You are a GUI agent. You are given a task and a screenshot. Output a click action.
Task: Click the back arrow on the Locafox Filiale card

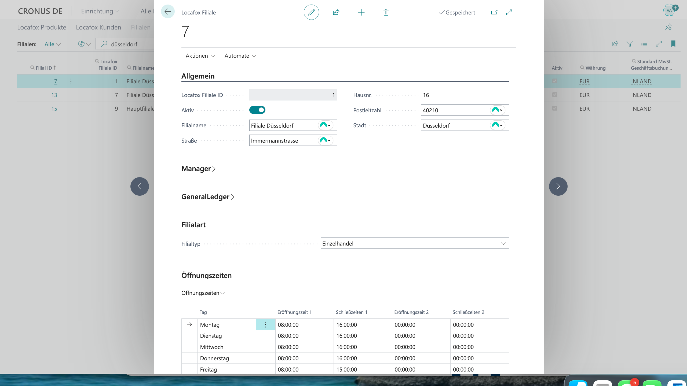pos(168,12)
